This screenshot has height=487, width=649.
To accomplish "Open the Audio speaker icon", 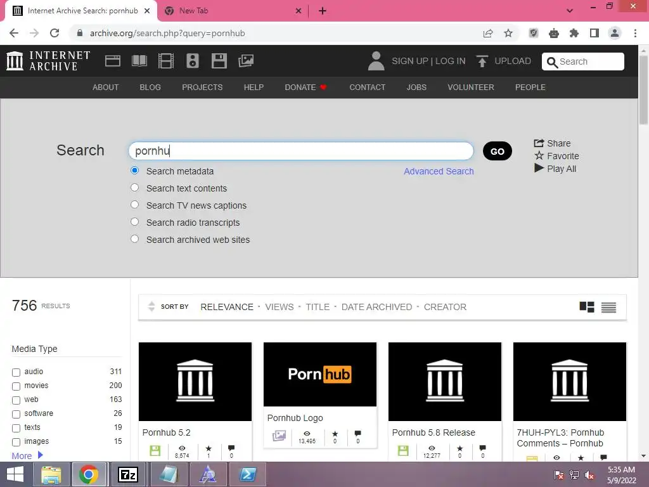I will pos(193,61).
